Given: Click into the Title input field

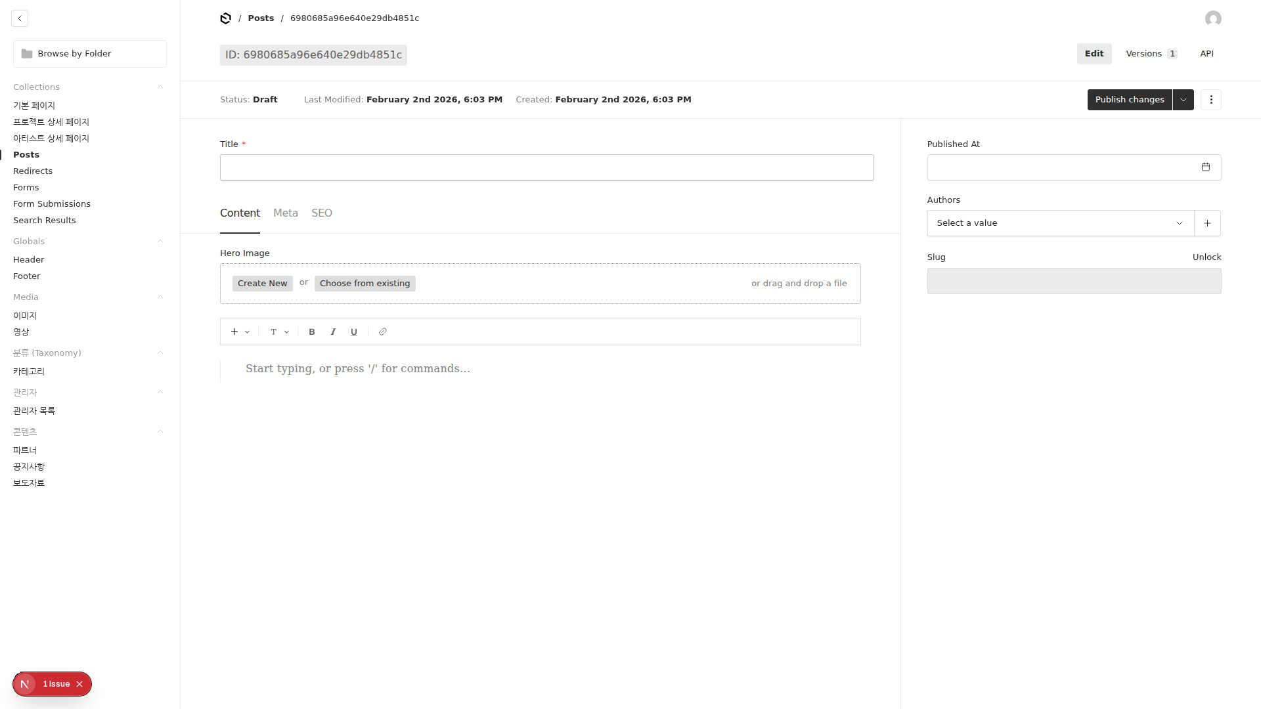Looking at the screenshot, I should click(x=546, y=168).
